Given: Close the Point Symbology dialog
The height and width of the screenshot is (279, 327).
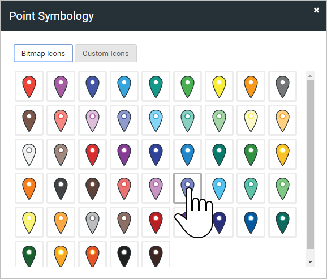Looking at the screenshot, I should click(316, 10).
